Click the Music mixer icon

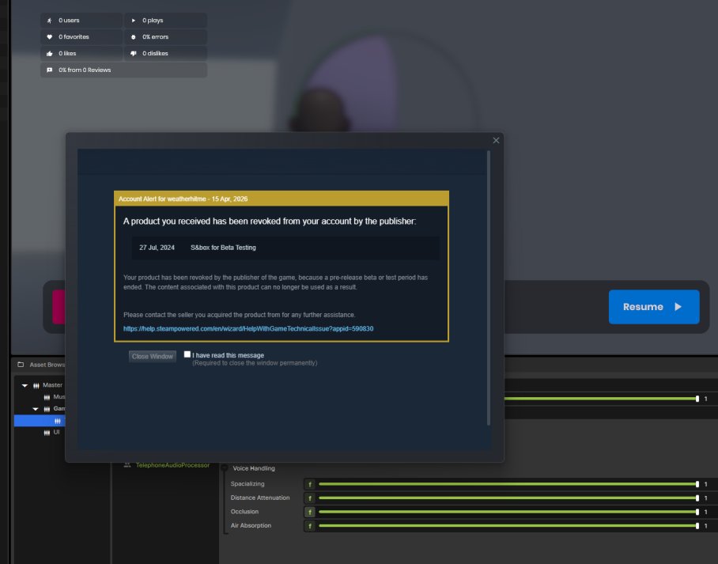pyautogui.click(x=47, y=397)
